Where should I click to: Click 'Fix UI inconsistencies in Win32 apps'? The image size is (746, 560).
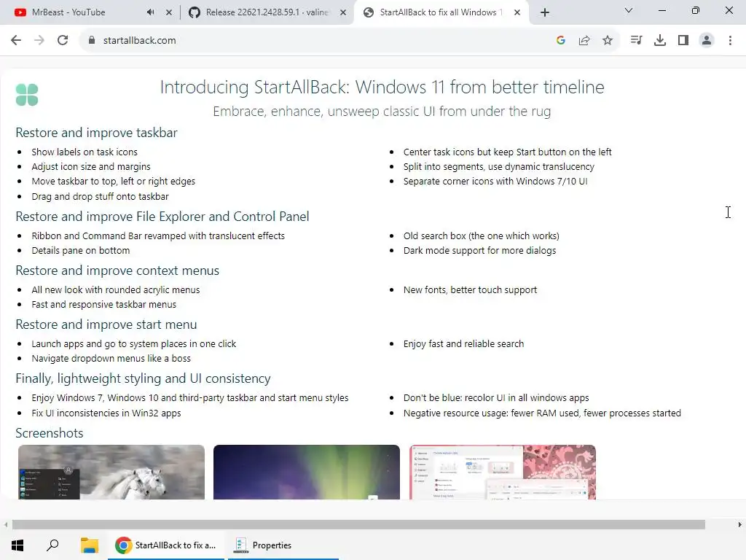click(x=106, y=413)
